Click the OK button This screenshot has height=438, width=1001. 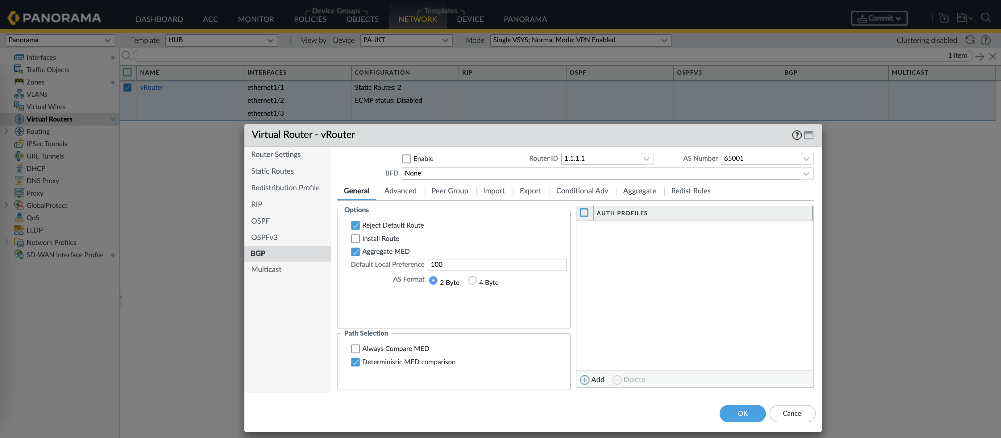(742, 413)
